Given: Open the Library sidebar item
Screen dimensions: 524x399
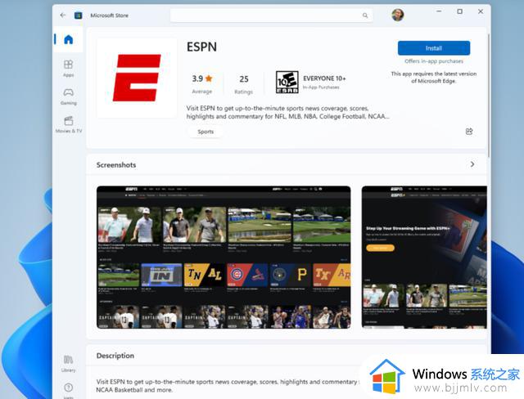Looking at the screenshot, I should pyautogui.click(x=68, y=364).
